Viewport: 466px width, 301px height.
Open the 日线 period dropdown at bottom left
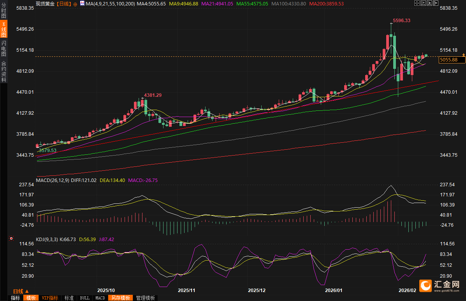[x=20, y=291]
